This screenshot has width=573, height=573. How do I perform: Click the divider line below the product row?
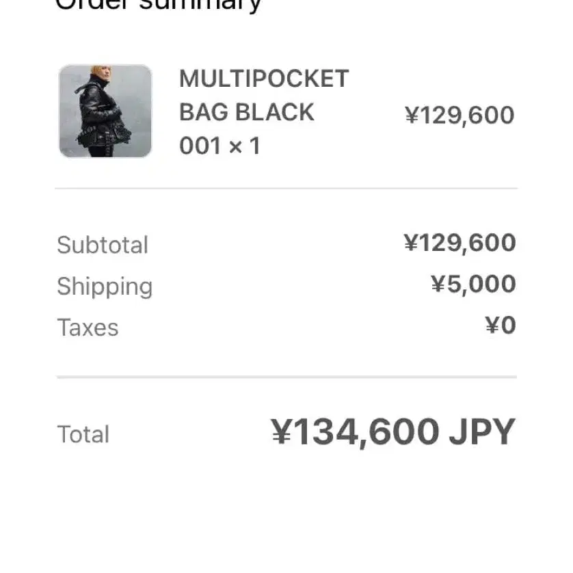point(286,188)
